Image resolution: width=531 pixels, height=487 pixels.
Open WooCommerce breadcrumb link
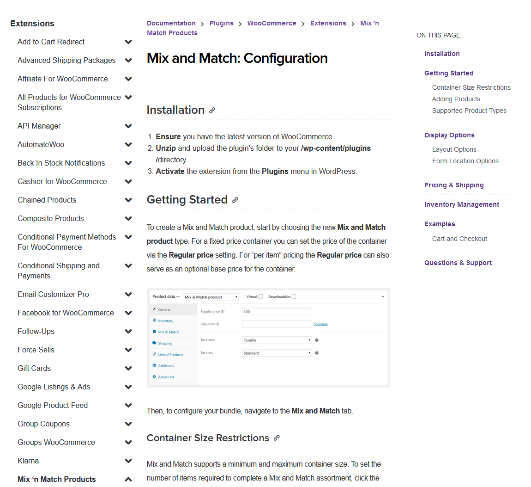click(272, 23)
